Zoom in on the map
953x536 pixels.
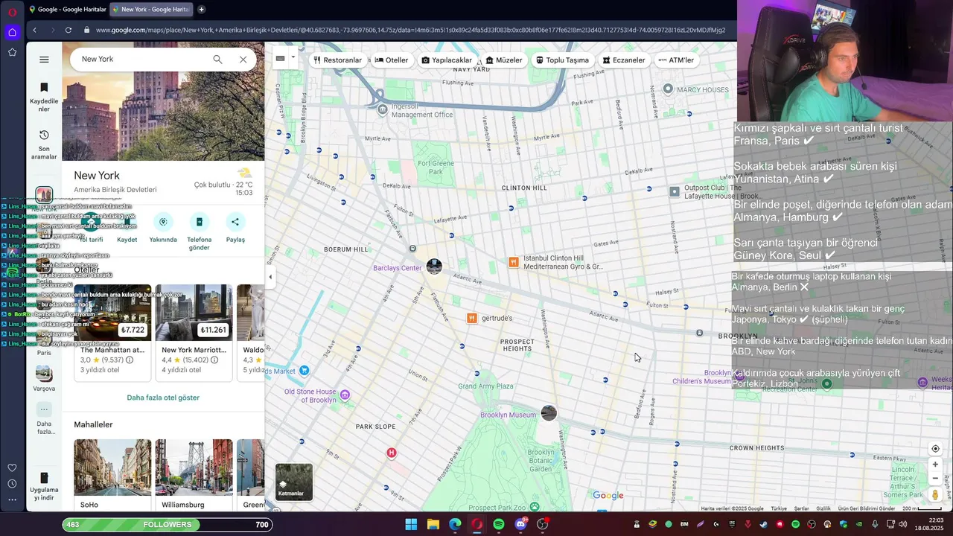tap(936, 465)
